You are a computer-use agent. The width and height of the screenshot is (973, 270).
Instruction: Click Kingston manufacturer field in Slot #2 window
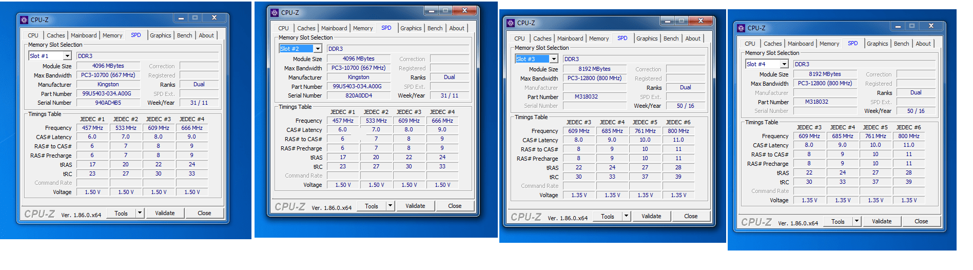tap(359, 77)
